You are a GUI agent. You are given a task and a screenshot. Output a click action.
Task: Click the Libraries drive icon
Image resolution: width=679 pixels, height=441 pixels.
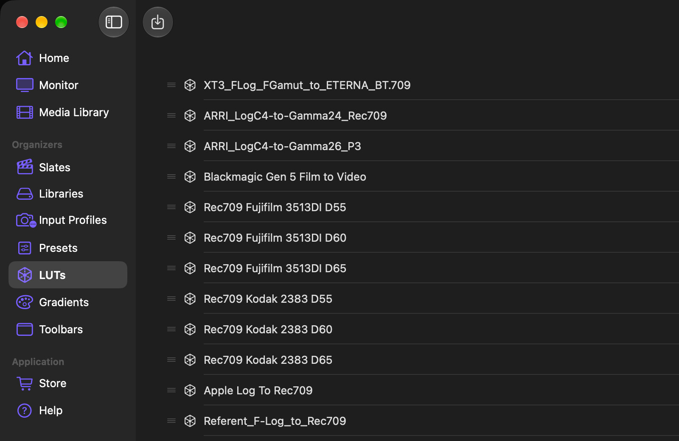coord(25,194)
